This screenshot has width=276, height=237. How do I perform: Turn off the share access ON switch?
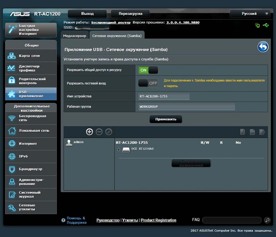click(148, 70)
